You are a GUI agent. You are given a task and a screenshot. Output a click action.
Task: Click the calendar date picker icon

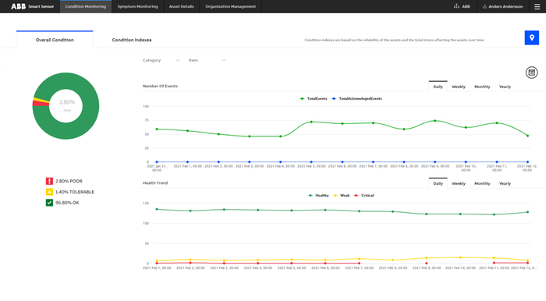point(531,73)
